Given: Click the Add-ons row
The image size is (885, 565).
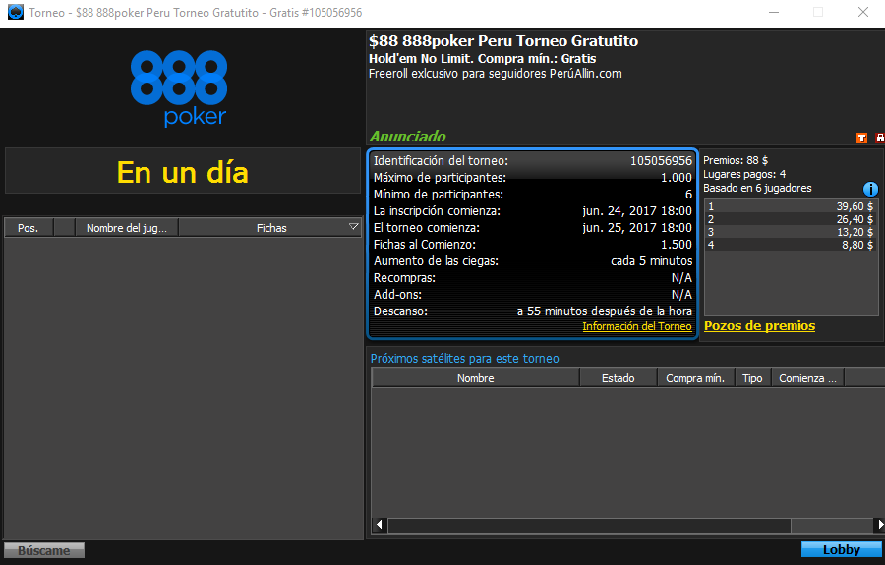Looking at the screenshot, I should pyautogui.click(x=532, y=295).
